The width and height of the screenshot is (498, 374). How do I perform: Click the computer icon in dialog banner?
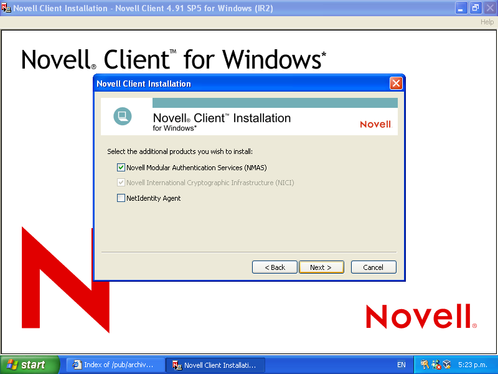123,117
